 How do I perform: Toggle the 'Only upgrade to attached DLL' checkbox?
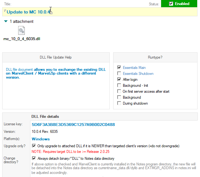click(x=34, y=146)
